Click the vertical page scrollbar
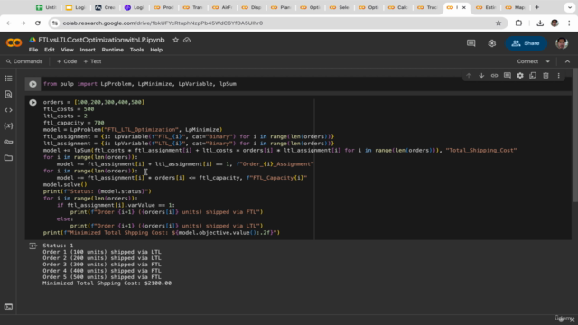Viewport: 578px width, 325px height. coord(575,135)
